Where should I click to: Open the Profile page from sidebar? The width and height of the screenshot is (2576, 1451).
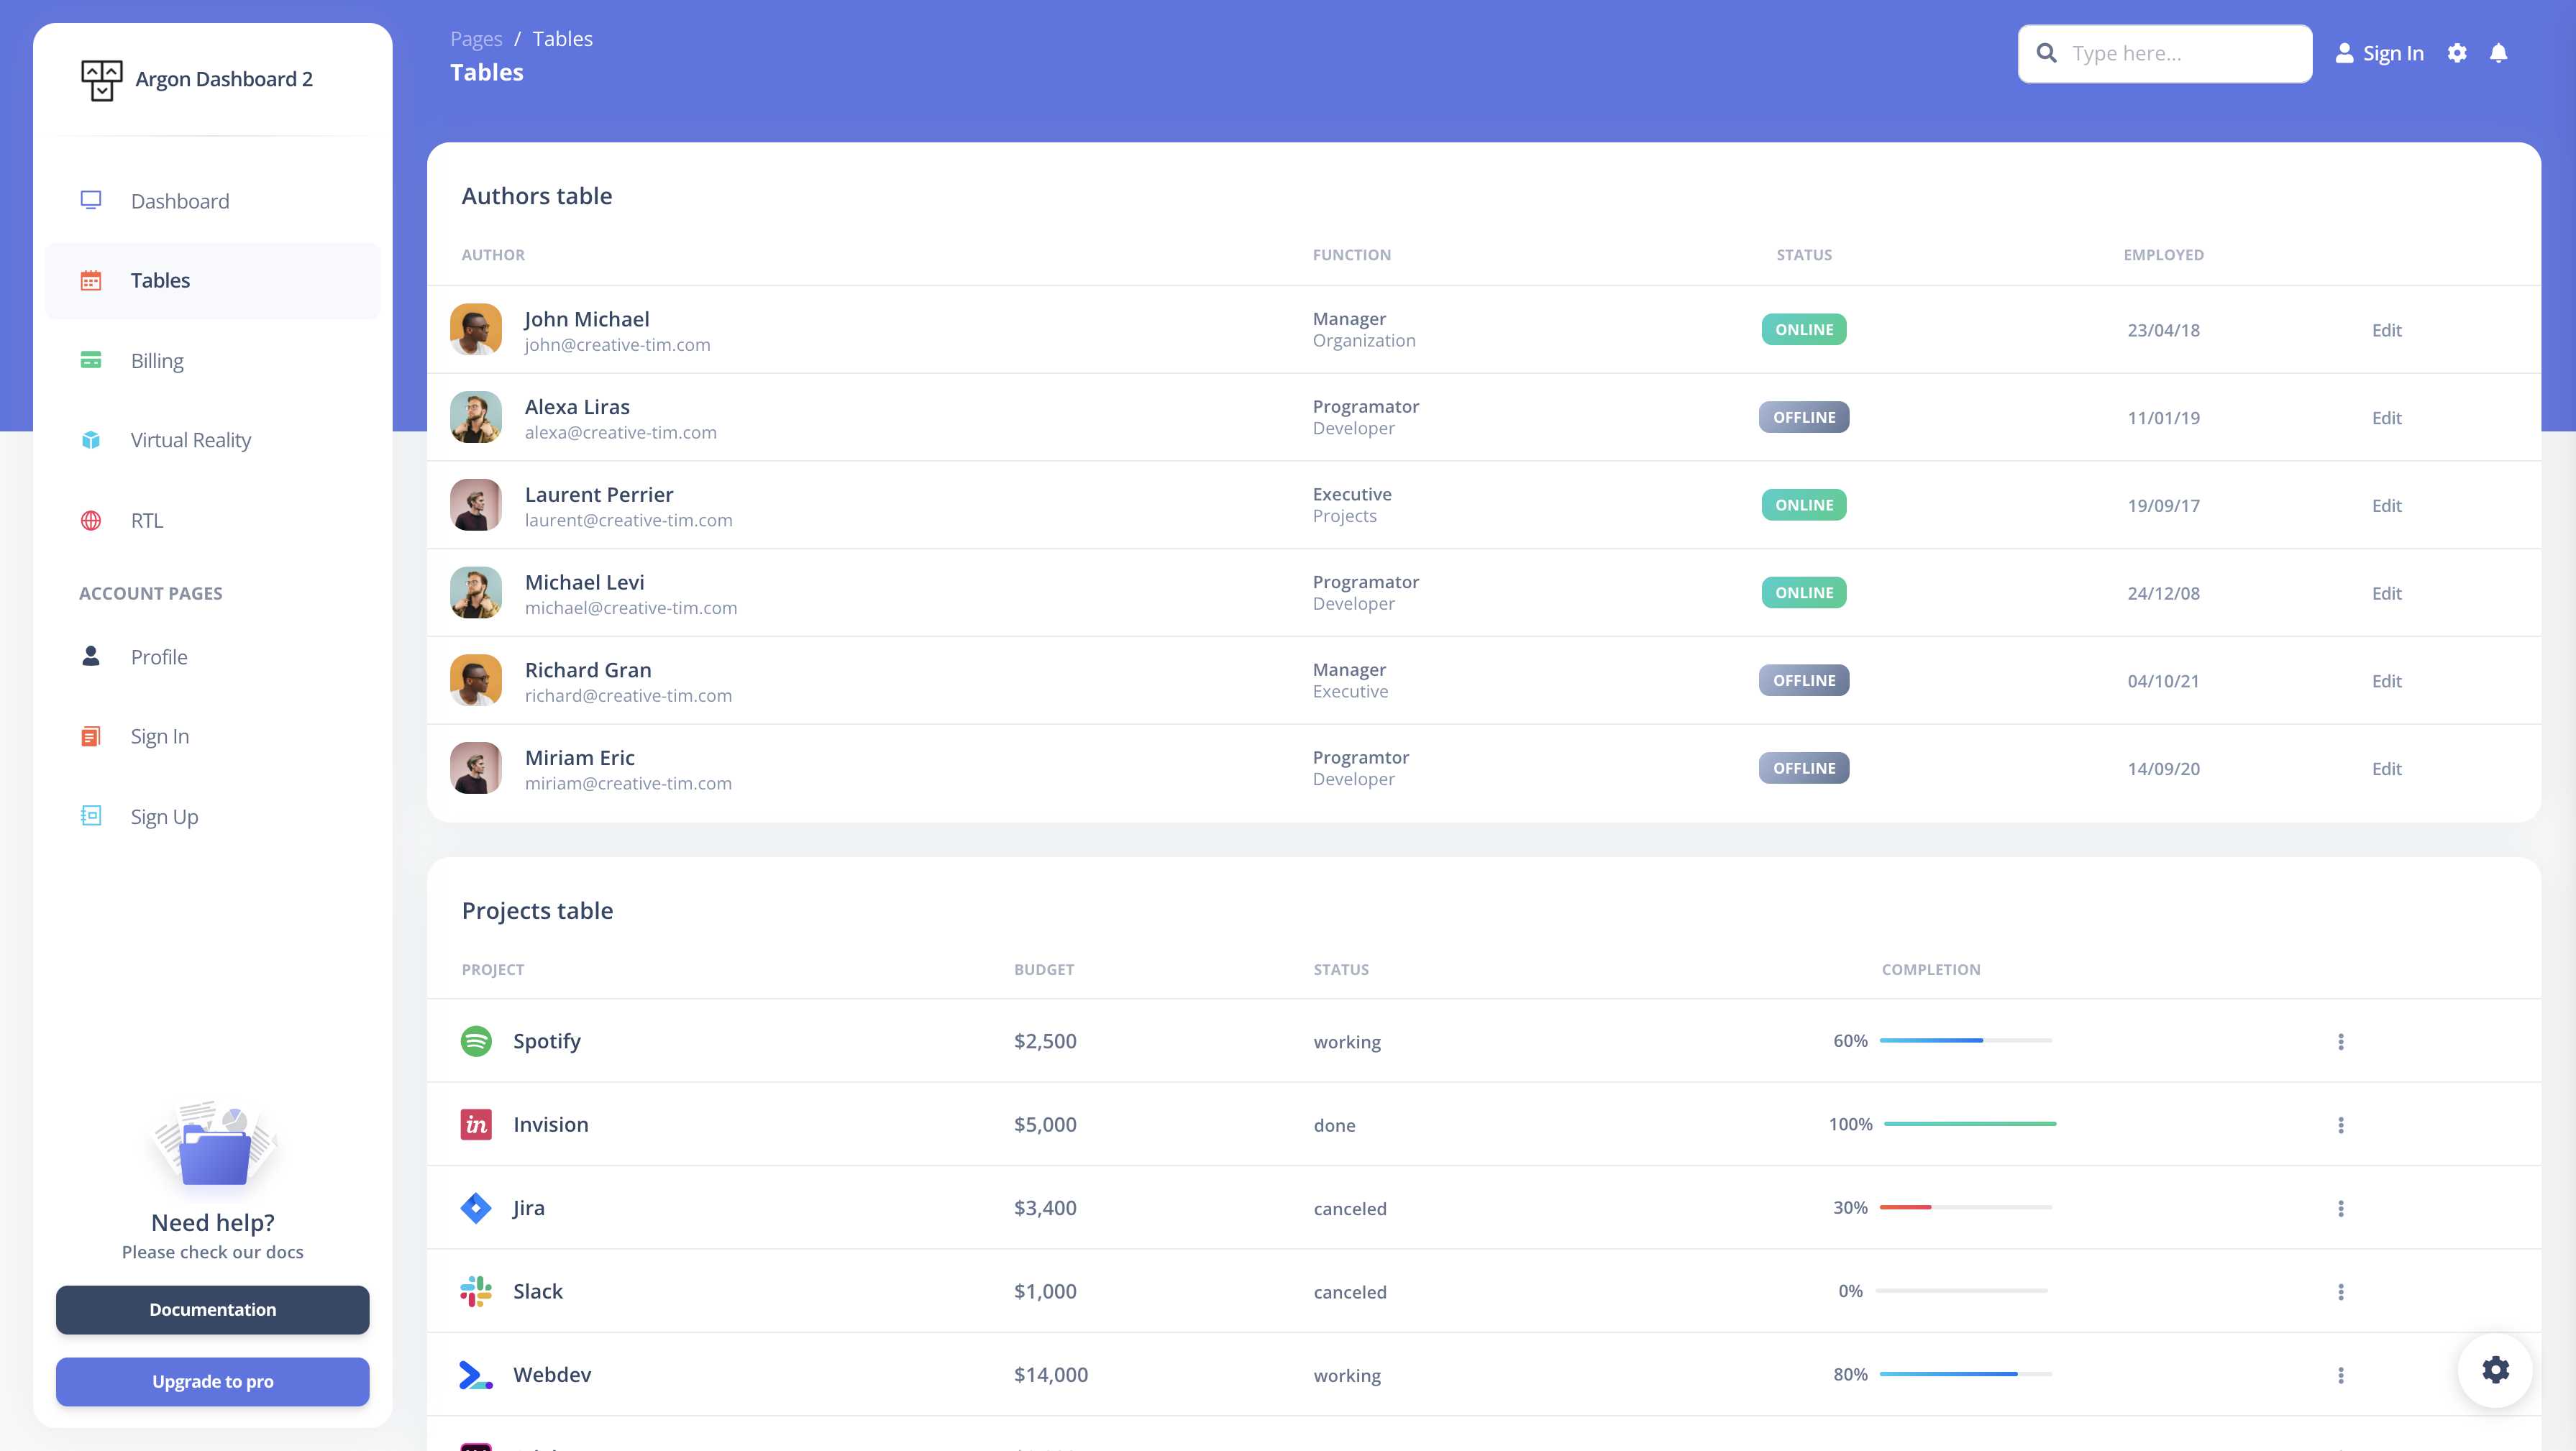click(159, 657)
